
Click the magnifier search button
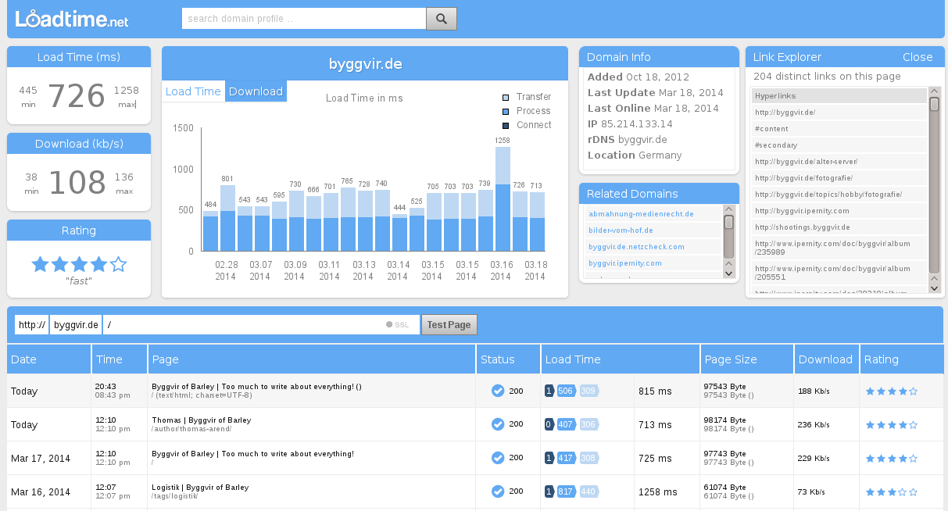point(441,19)
